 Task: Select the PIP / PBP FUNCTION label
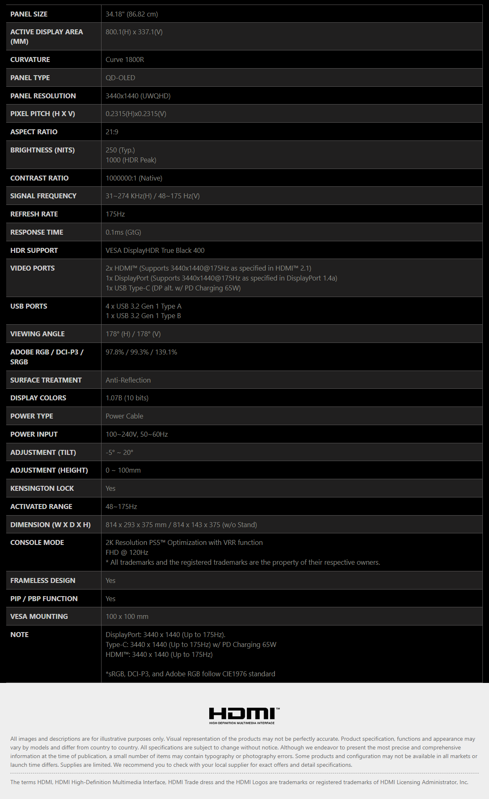coord(44,599)
